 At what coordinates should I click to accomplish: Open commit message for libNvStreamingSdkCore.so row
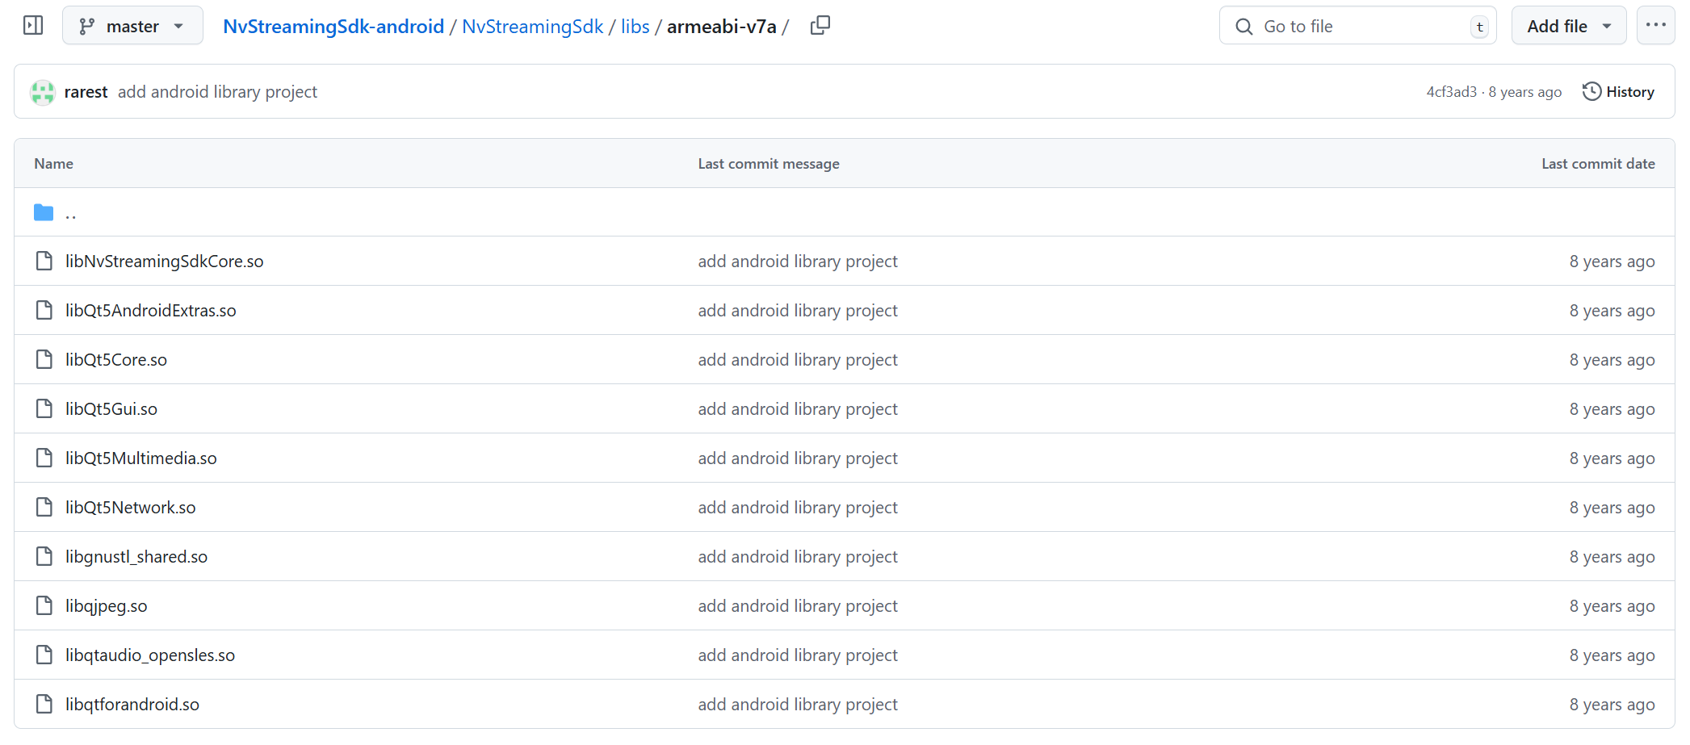pos(798,262)
